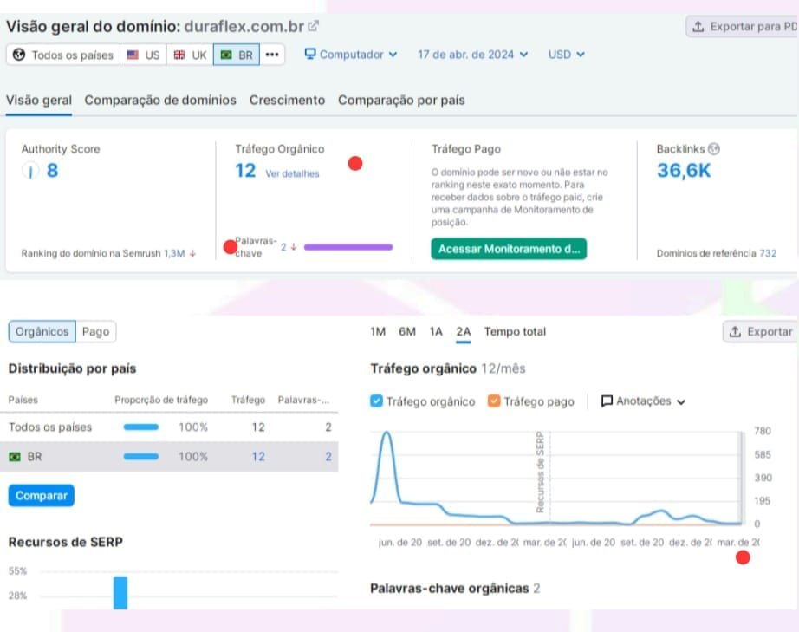
Task: Select the UK country filter
Action: (190, 55)
